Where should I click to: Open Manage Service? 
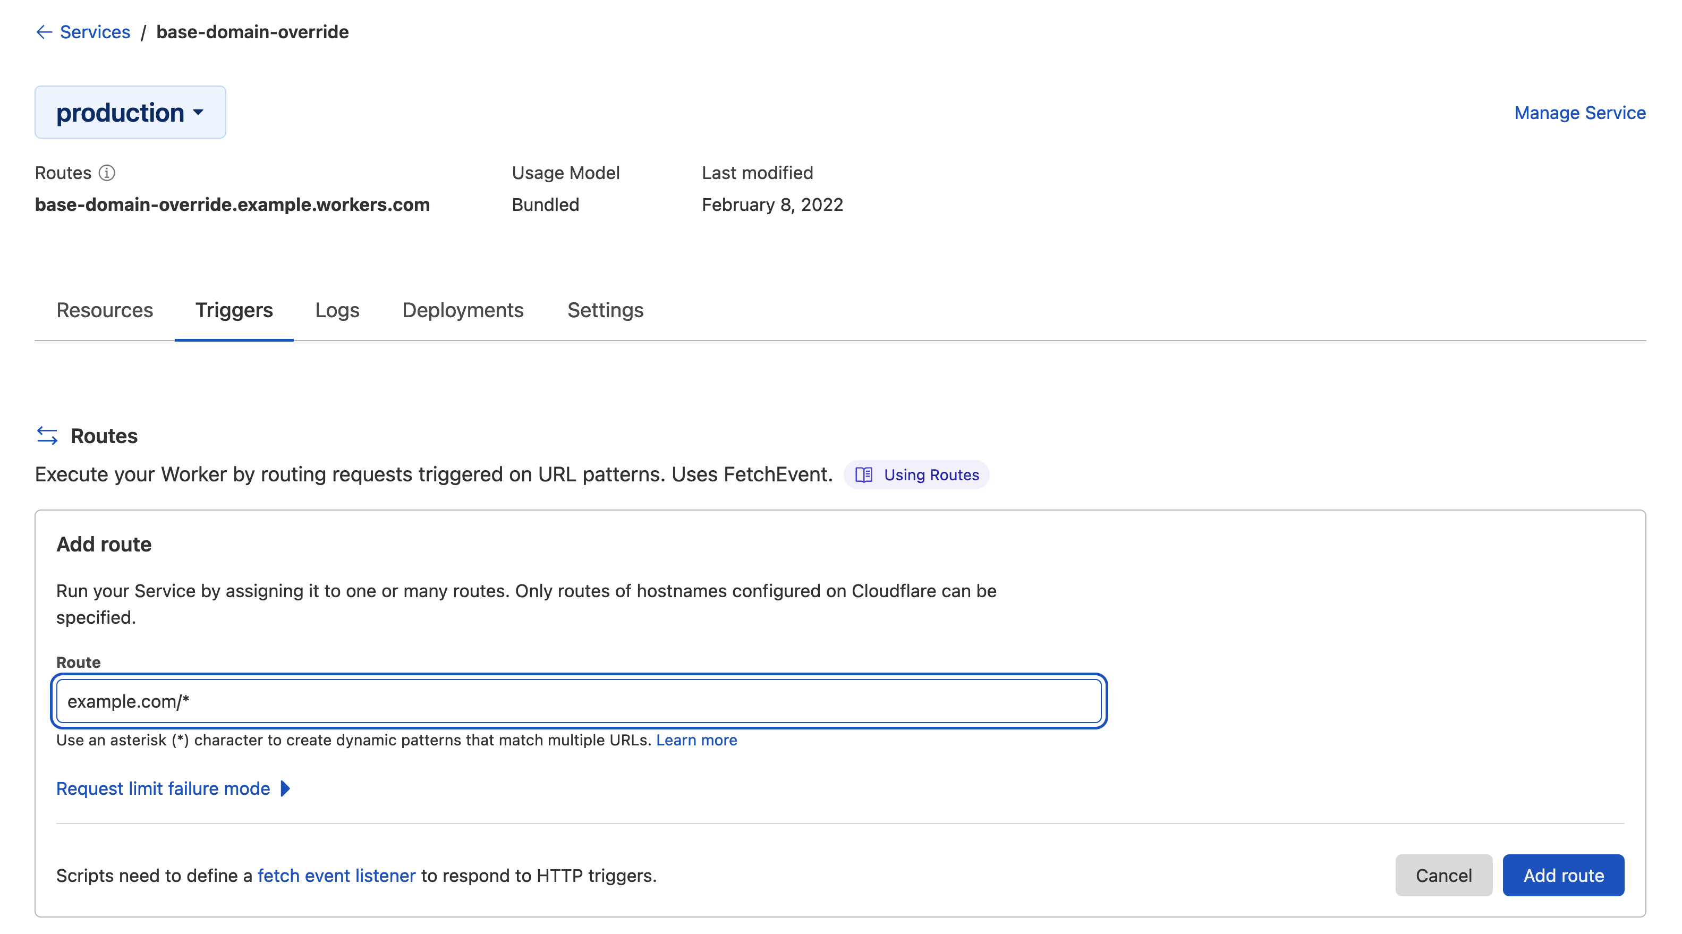pos(1579,112)
